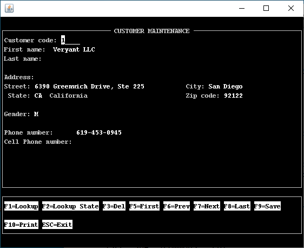Open the F2=Lookup State function
304x248 pixels.
click(70, 206)
